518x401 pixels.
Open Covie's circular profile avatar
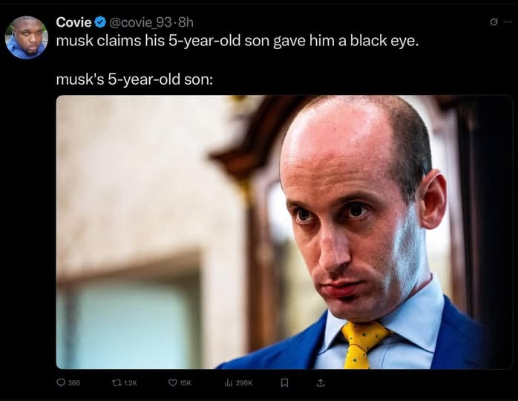tap(27, 37)
